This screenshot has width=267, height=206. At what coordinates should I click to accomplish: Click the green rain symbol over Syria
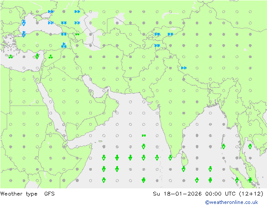51,57
